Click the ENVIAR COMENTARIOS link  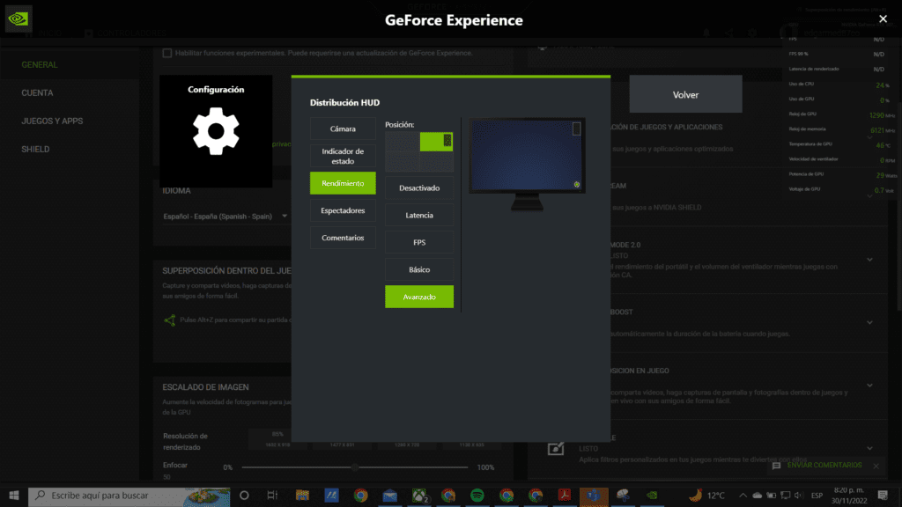click(824, 466)
